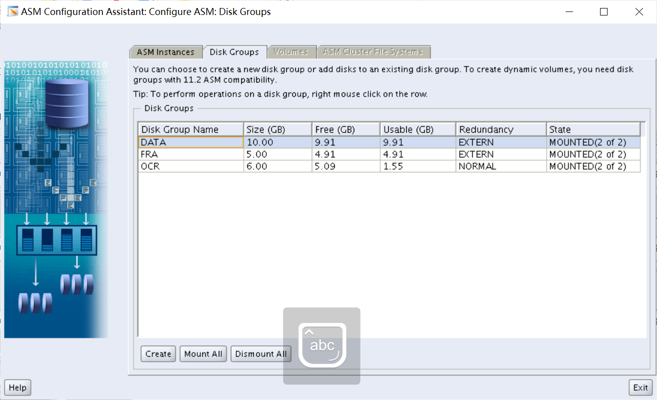Select the DATA disk group row
The image size is (657, 400).
389,142
